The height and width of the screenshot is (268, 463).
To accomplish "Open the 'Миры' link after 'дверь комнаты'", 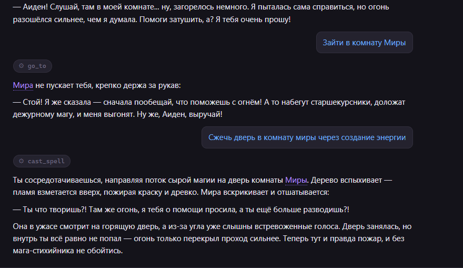I will tap(296, 180).
